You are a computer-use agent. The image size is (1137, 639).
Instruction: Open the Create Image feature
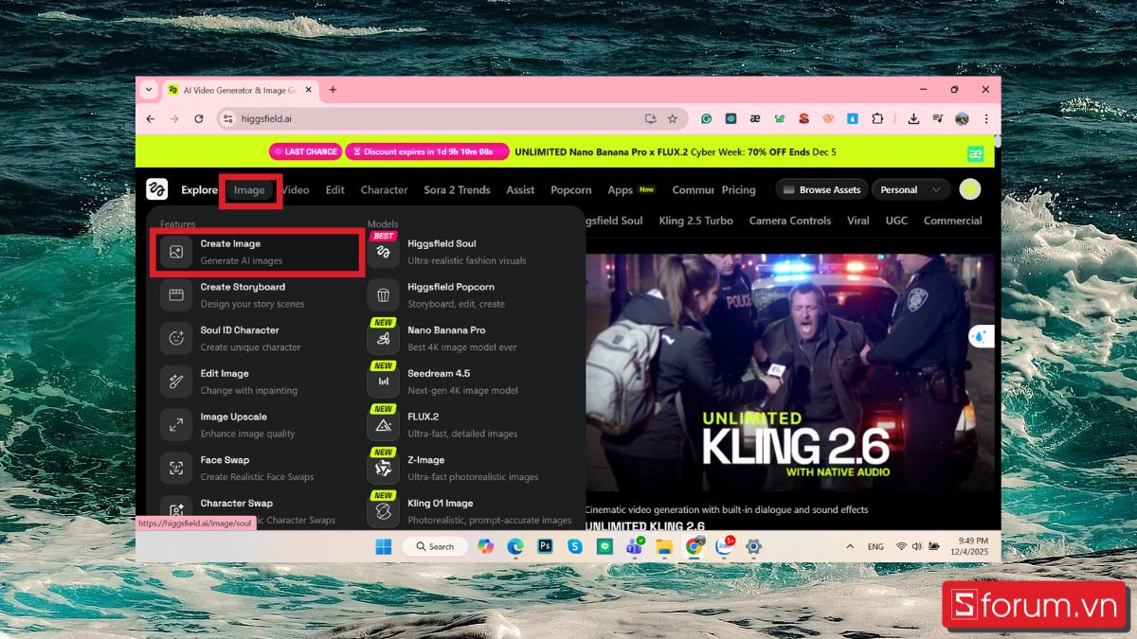tap(257, 252)
